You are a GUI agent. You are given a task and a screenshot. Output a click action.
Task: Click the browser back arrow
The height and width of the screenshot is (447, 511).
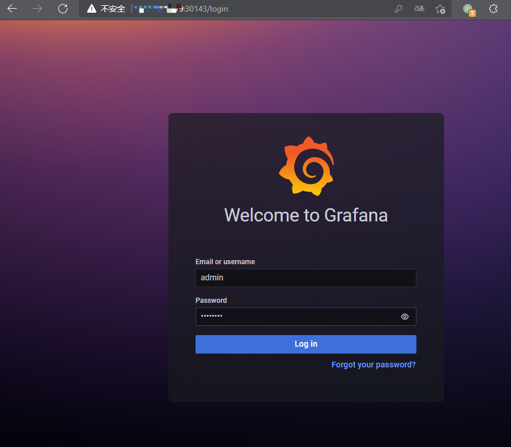click(x=12, y=9)
